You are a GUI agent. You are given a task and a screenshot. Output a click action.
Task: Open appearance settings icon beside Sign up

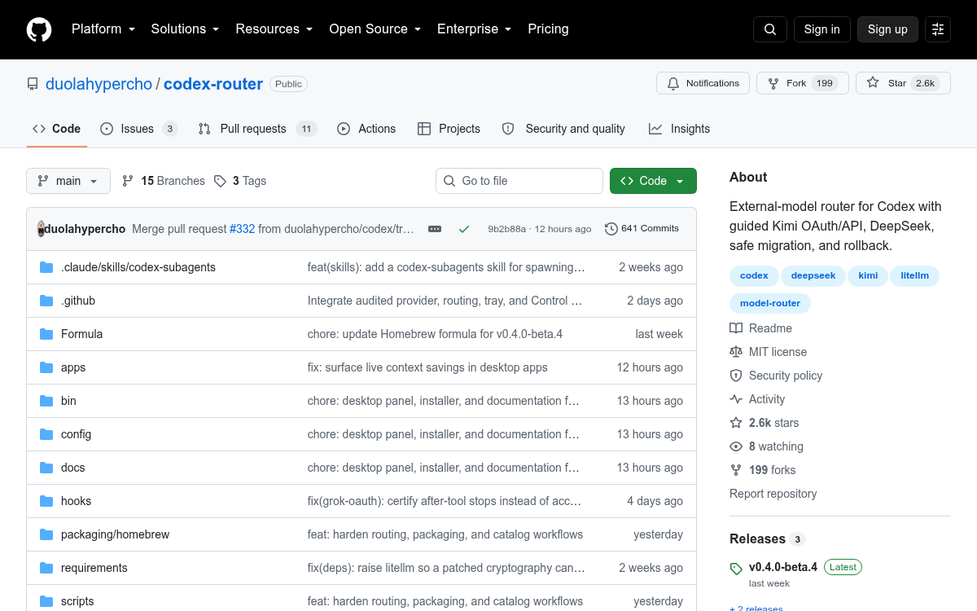click(x=938, y=29)
